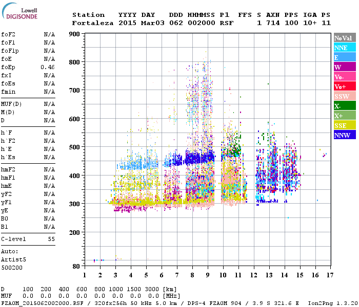
Task: Select the W legend swatch
Action: pos(345,67)
